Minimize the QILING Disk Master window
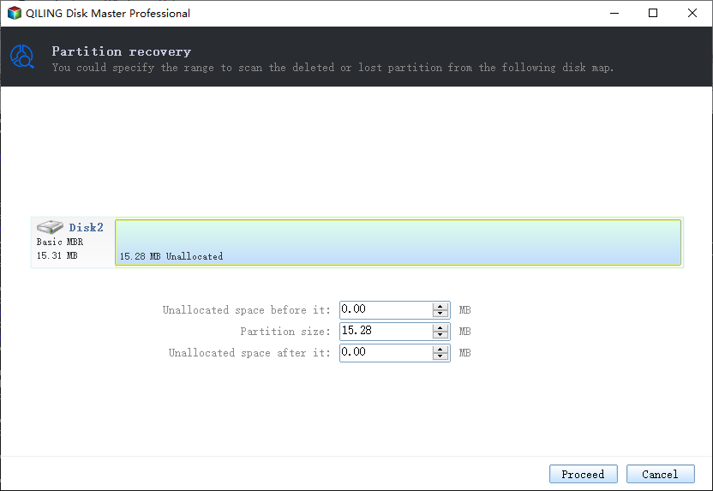This screenshot has width=713, height=491. 614,13
